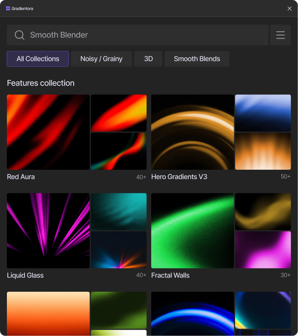Open Fractal Walls magenta glow thumbnail

tap(263, 250)
